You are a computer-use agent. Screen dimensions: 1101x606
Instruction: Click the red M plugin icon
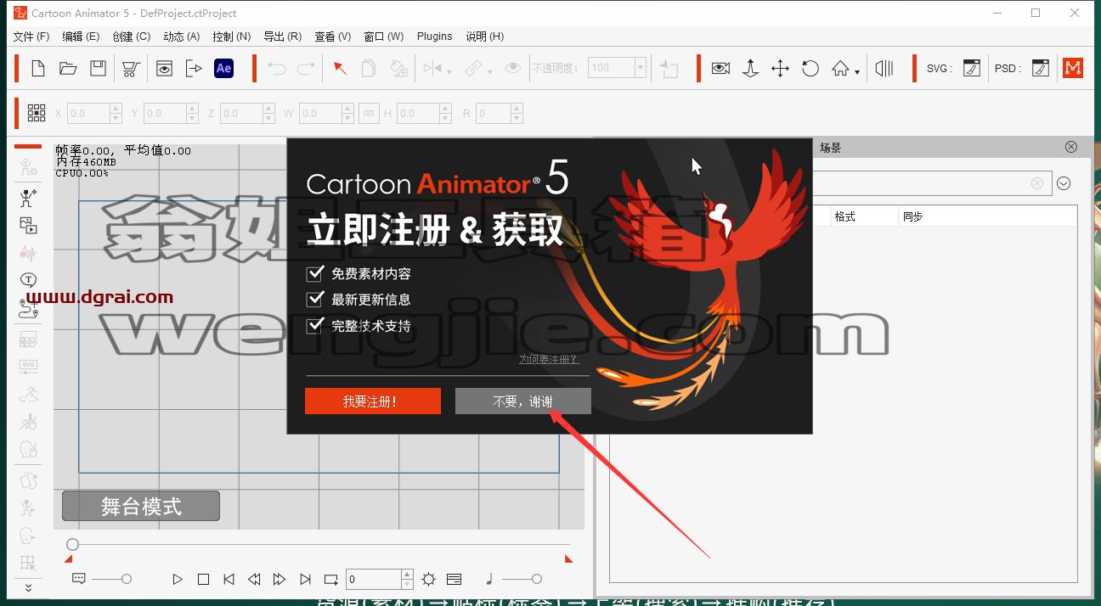tap(1073, 69)
